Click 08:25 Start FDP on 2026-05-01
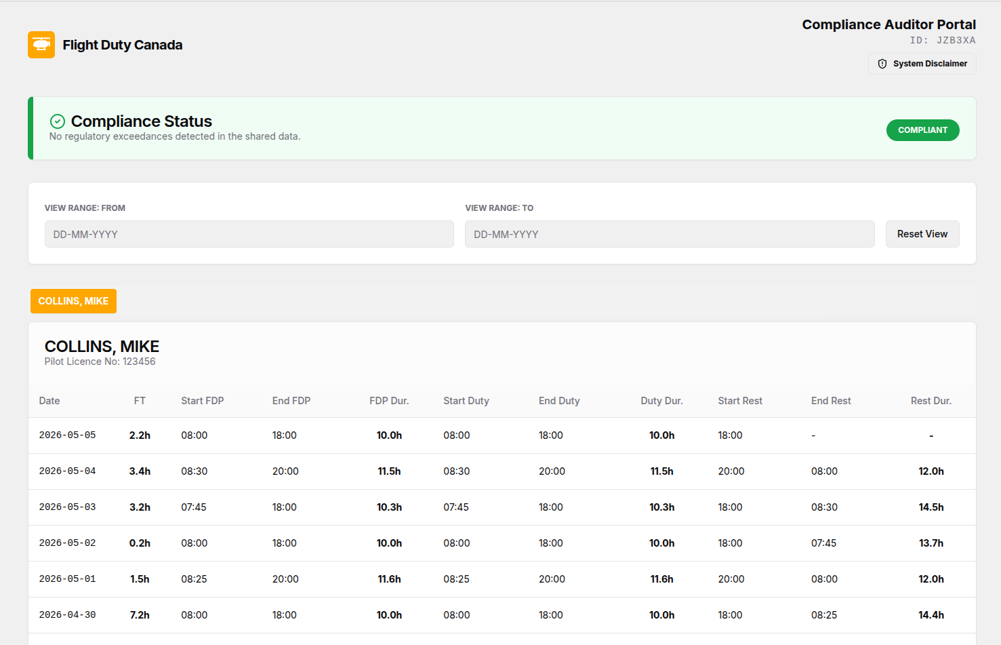 [194, 579]
